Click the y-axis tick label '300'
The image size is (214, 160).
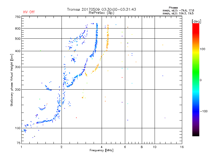18,67
